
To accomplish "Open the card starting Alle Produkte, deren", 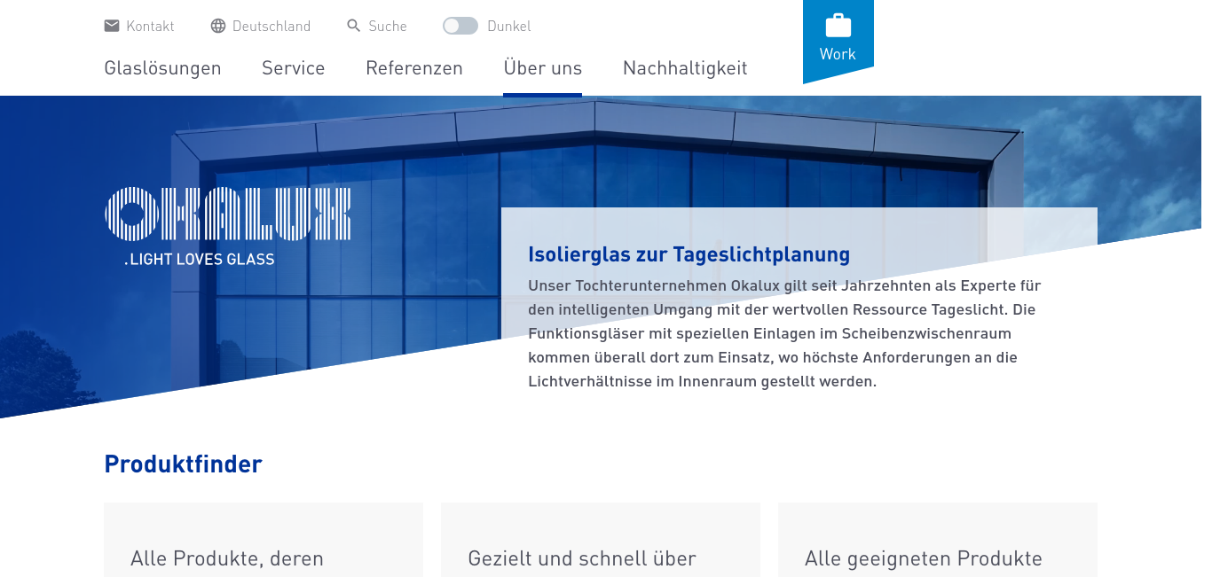I will (264, 540).
